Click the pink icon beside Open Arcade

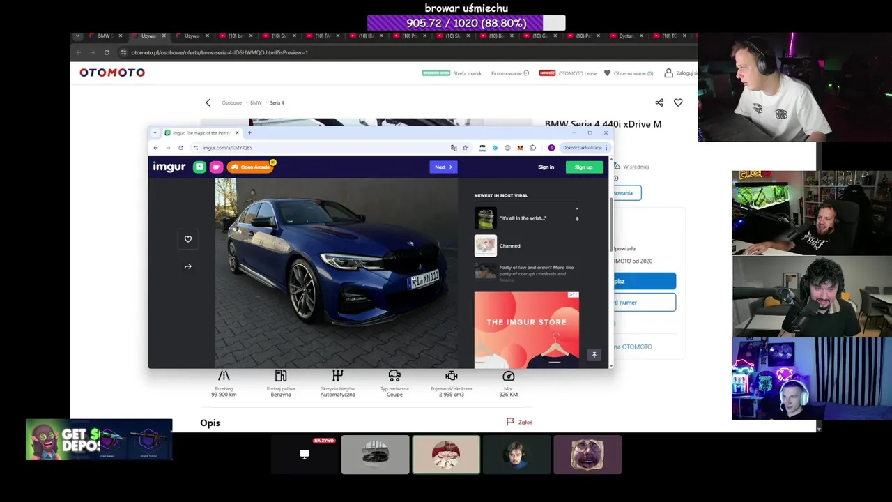pyautogui.click(x=216, y=167)
